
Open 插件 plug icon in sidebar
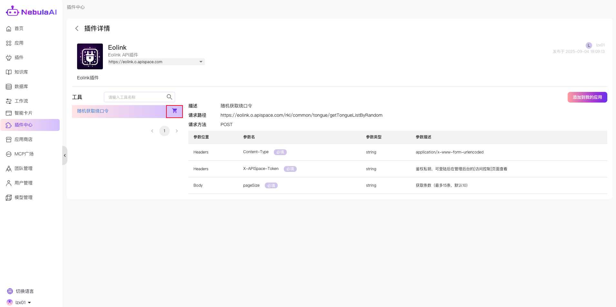[x=9, y=58]
